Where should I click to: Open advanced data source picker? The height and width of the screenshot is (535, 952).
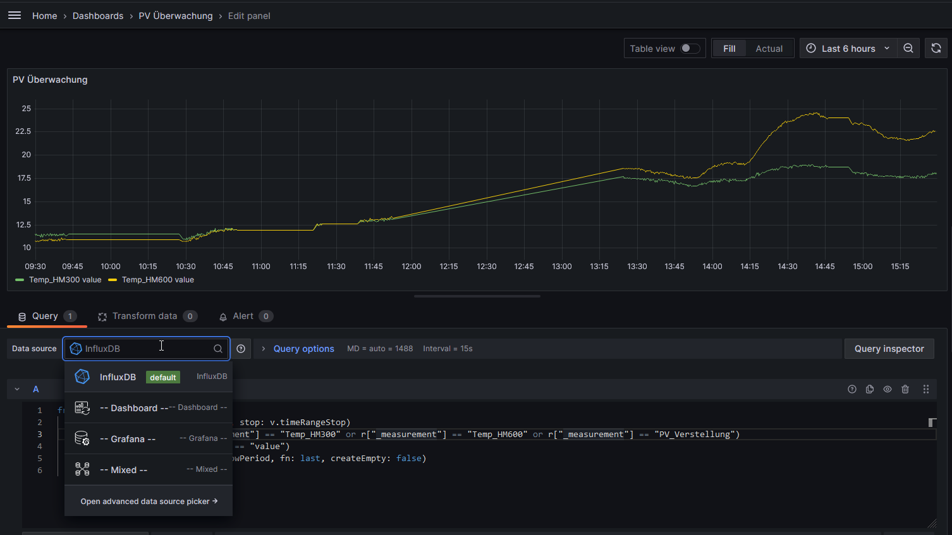(149, 502)
